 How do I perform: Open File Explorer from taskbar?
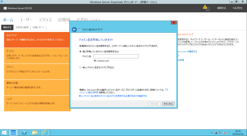click(35, 133)
